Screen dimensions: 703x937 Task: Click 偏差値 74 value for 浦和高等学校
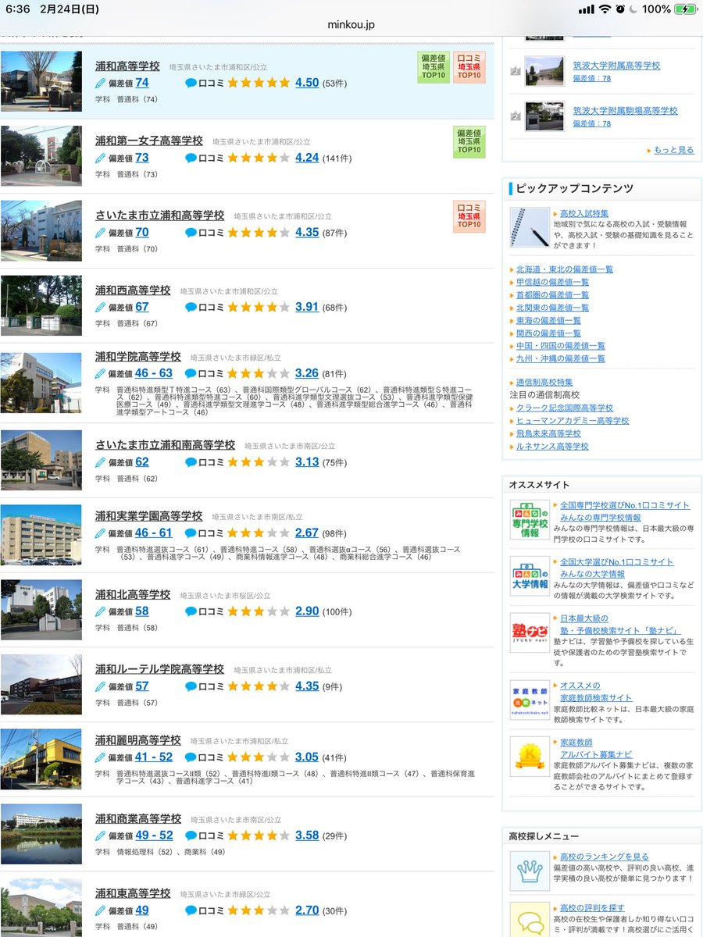pos(142,82)
